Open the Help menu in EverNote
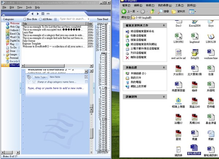Screen dimensions: 219x159 point(37,7)
